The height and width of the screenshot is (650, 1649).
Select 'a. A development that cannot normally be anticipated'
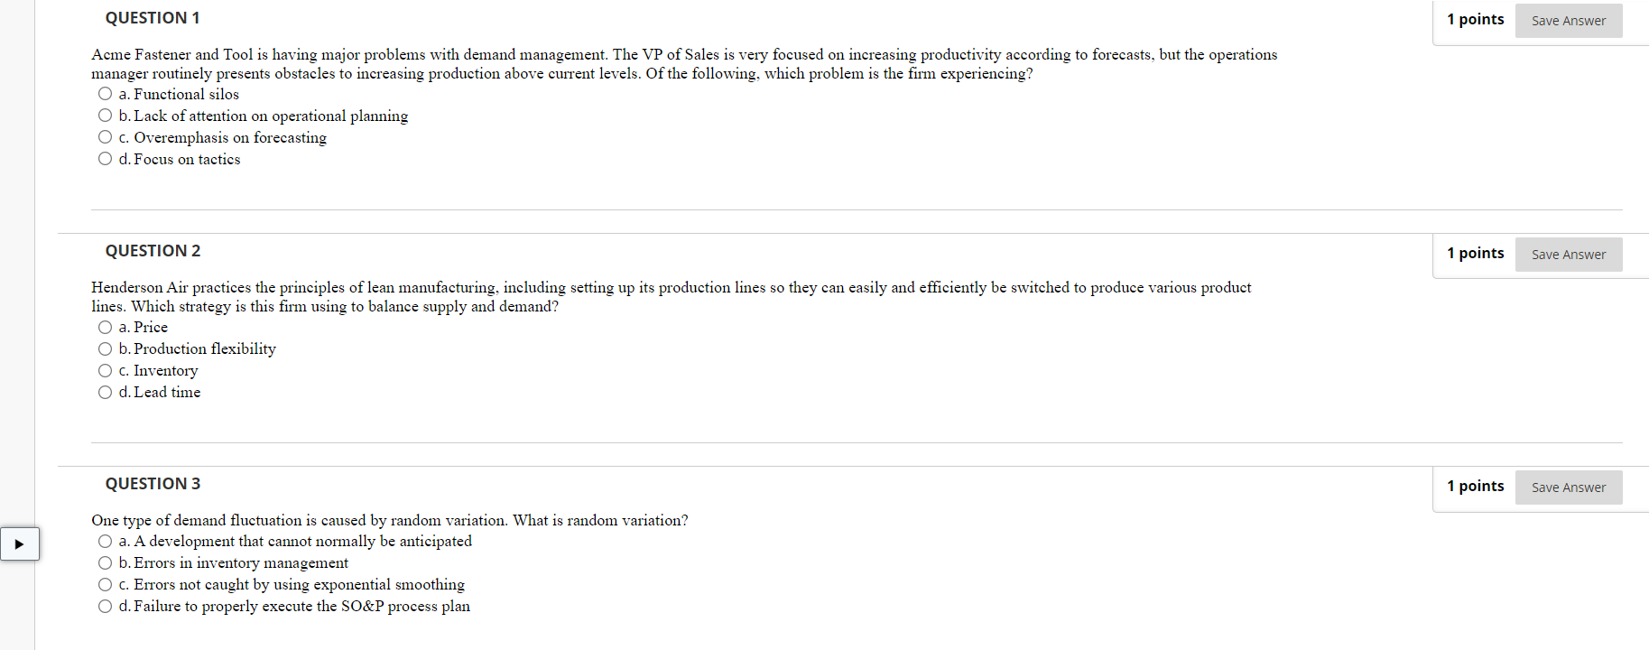[105, 541]
